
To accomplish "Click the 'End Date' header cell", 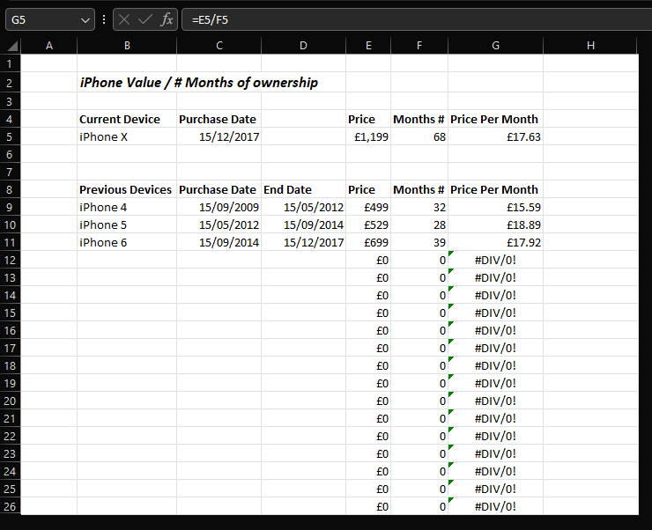I will tap(303, 190).
